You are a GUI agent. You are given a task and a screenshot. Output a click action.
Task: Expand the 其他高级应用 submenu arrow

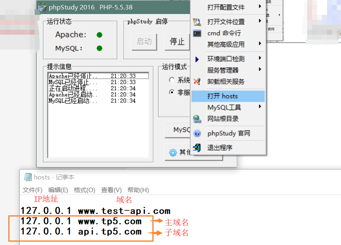260,43
